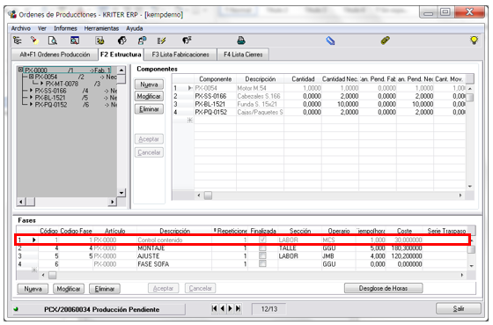Screen dimensions: 493x325
Task: Click the yellow attachment clip icon
Action: tap(386, 41)
